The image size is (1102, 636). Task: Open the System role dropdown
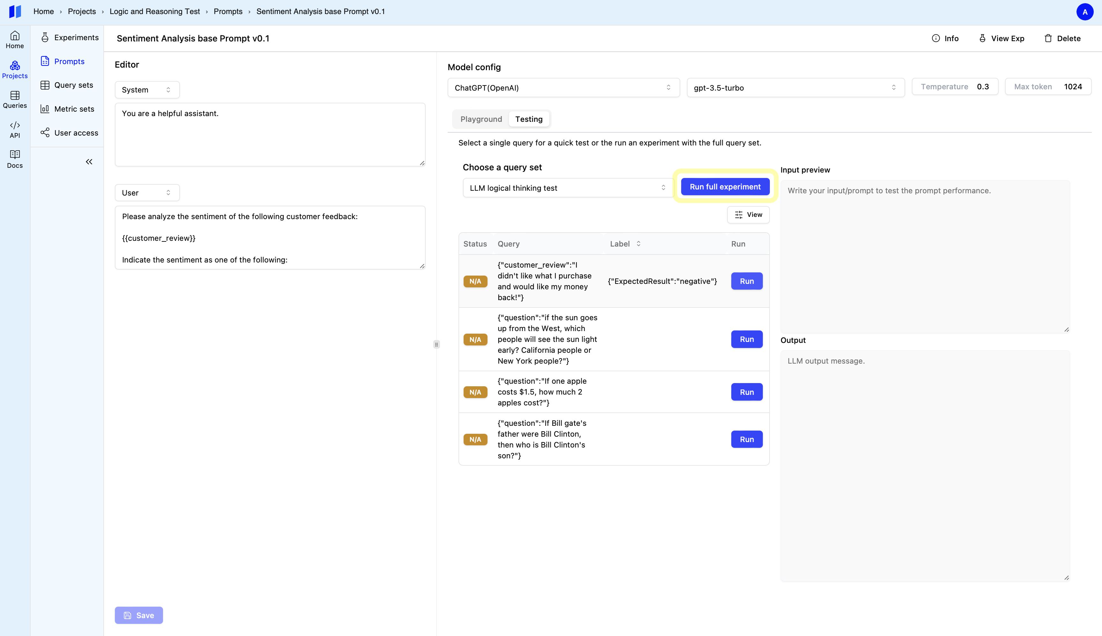pos(147,90)
